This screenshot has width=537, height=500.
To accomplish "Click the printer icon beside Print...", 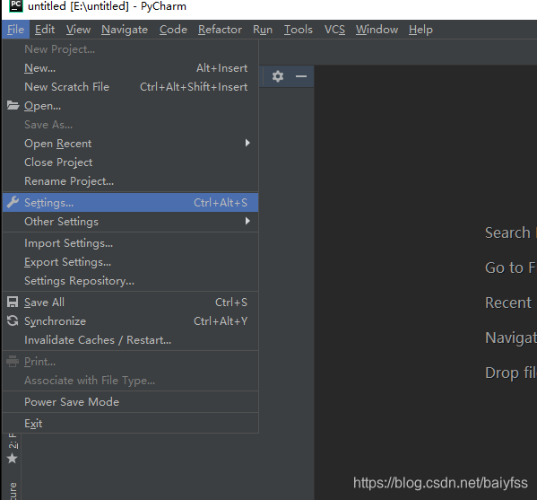I will point(13,362).
